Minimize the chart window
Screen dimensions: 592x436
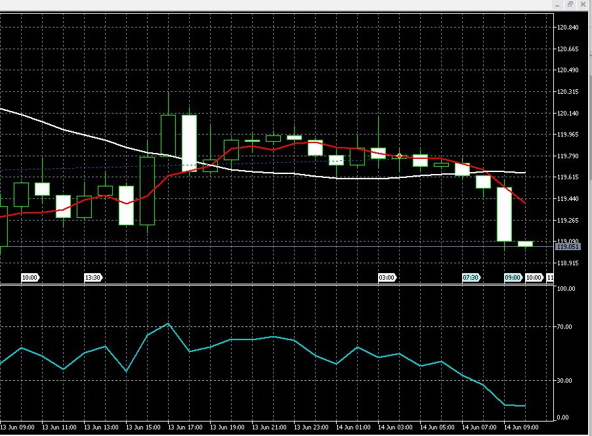click(x=559, y=4)
